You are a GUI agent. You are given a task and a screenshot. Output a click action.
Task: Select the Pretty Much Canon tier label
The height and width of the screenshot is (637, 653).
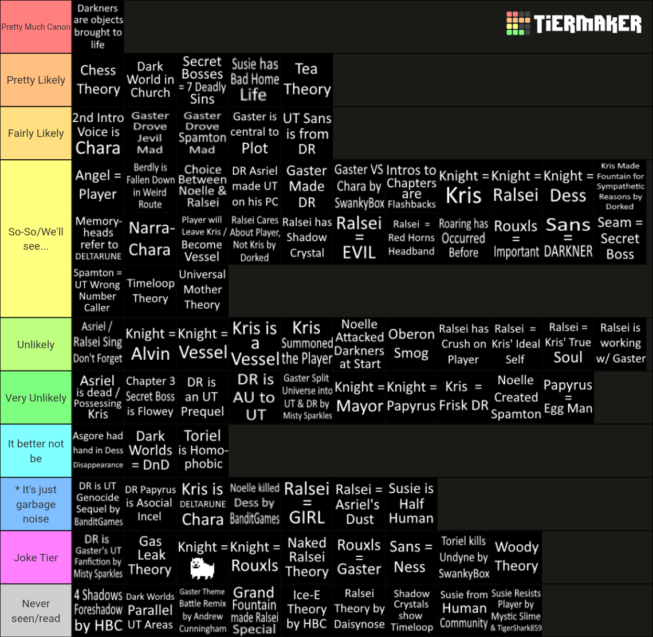click(x=36, y=27)
